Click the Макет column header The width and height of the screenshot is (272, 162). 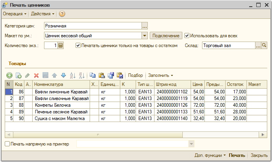pos(257,84)
